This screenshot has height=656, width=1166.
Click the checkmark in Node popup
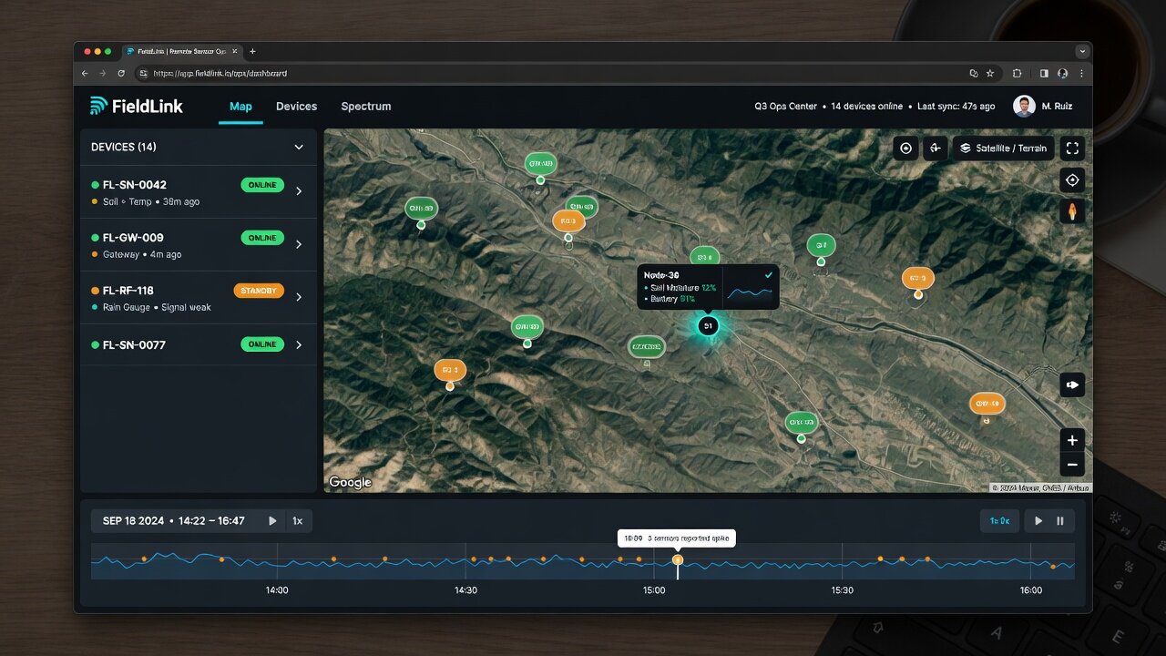(x=769, y=274)
